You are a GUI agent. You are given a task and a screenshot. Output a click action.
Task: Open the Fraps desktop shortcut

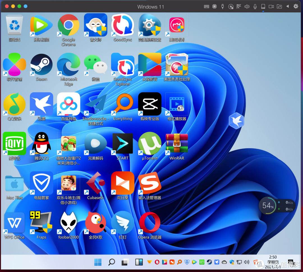(41, 223)
